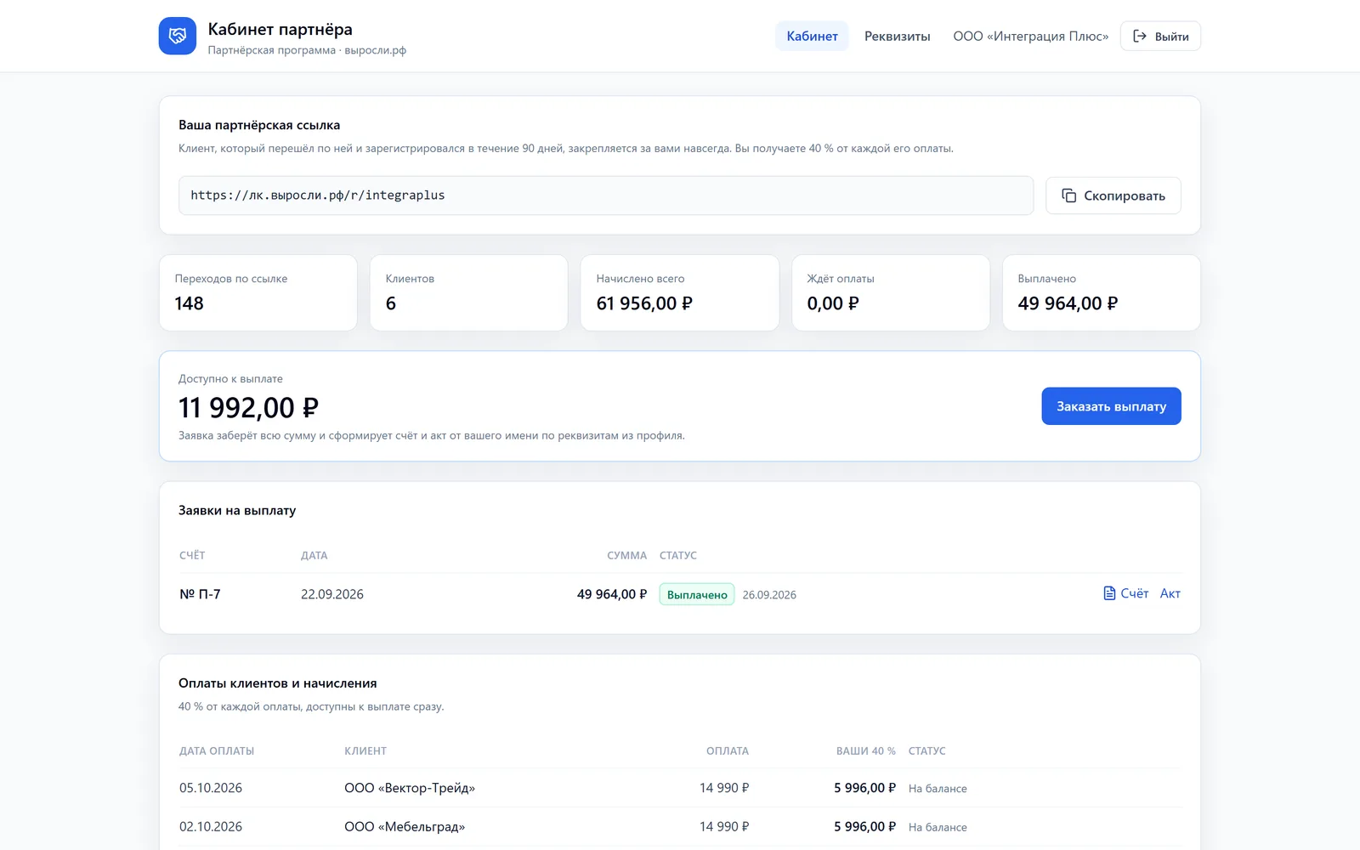Click the 148 link visits value
Screen dimensions: 1360x850
189,303
